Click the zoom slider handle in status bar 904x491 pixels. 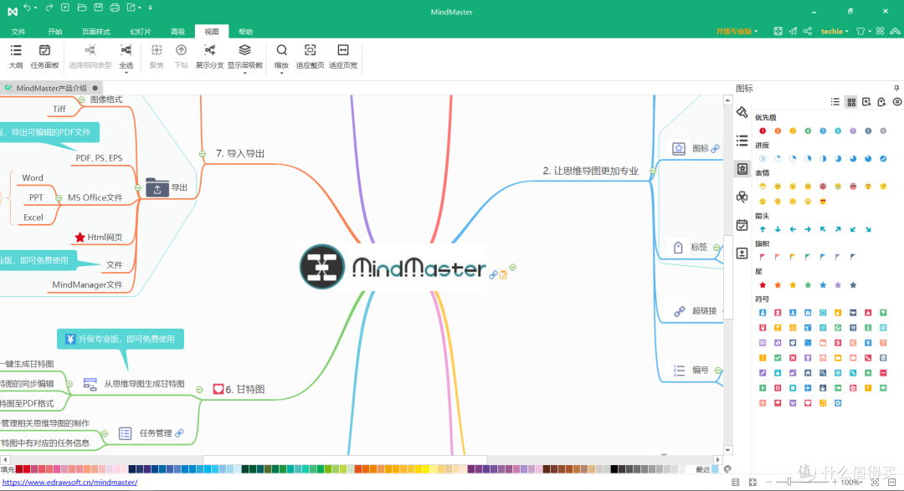pyautogui.click(x=789, y=482)
